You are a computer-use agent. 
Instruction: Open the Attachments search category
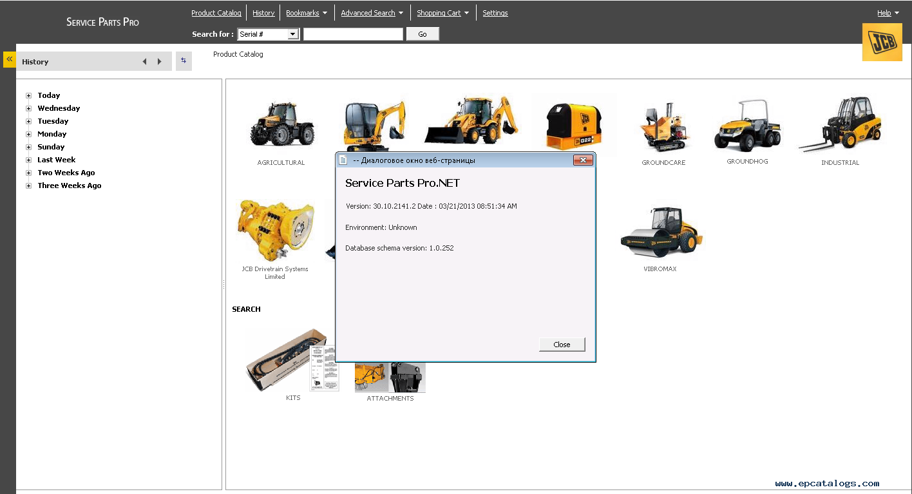(x=390, y=382)
